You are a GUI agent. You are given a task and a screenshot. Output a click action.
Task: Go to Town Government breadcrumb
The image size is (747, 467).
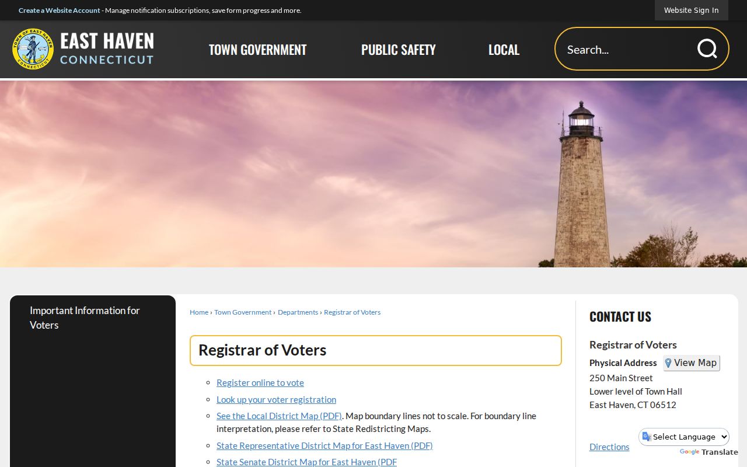pyautogui.click(x=243, y=312)
